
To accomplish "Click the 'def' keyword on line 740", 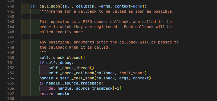I will coord(34,6).
